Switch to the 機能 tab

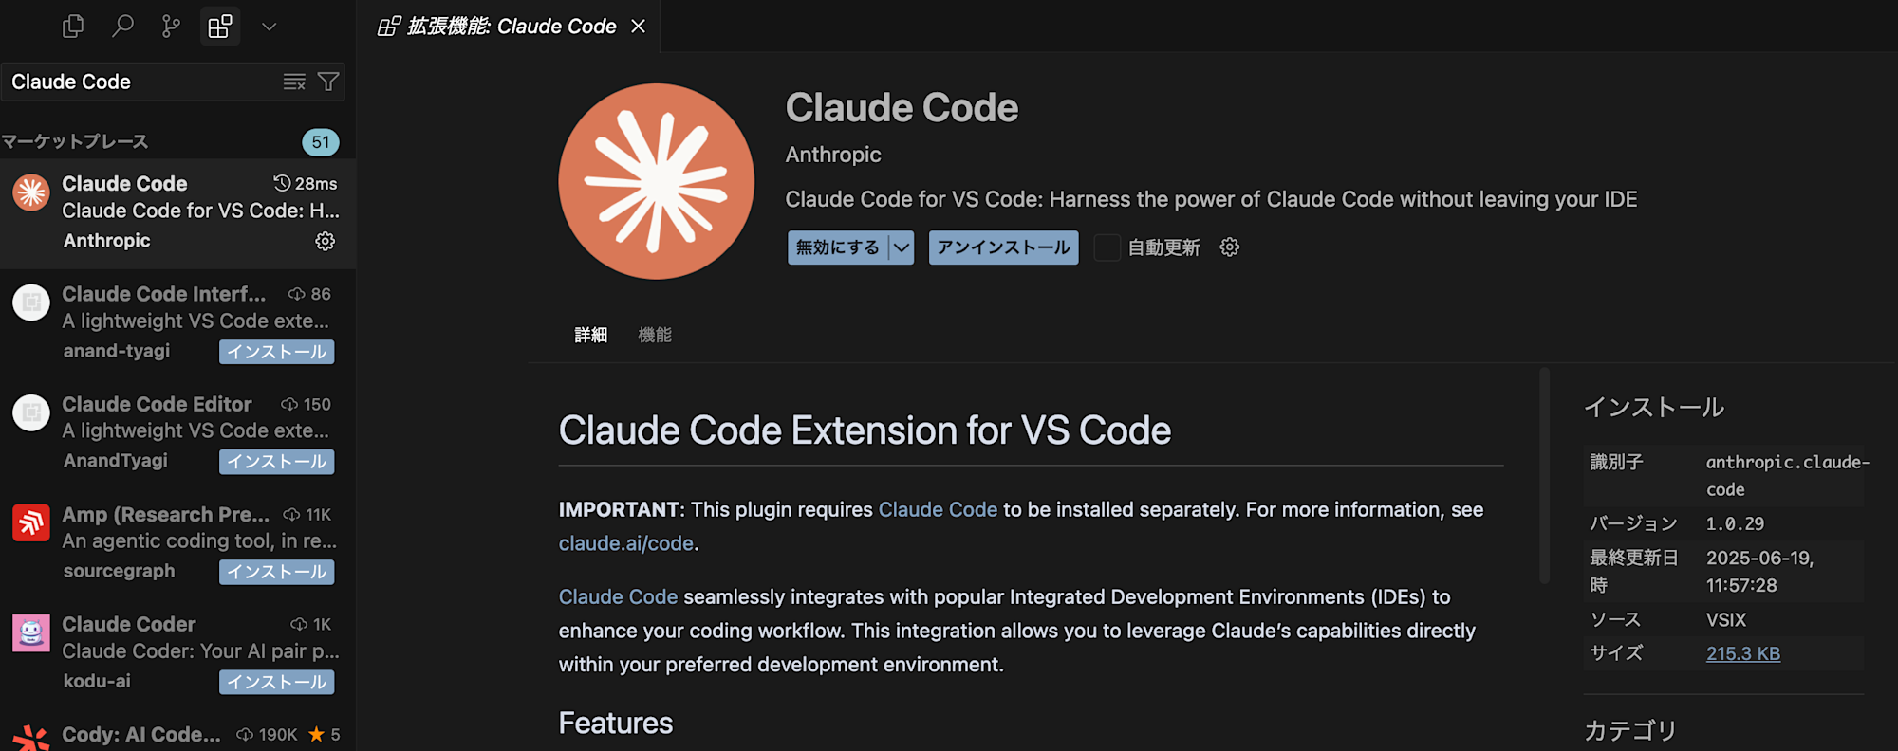pos(655,335)
